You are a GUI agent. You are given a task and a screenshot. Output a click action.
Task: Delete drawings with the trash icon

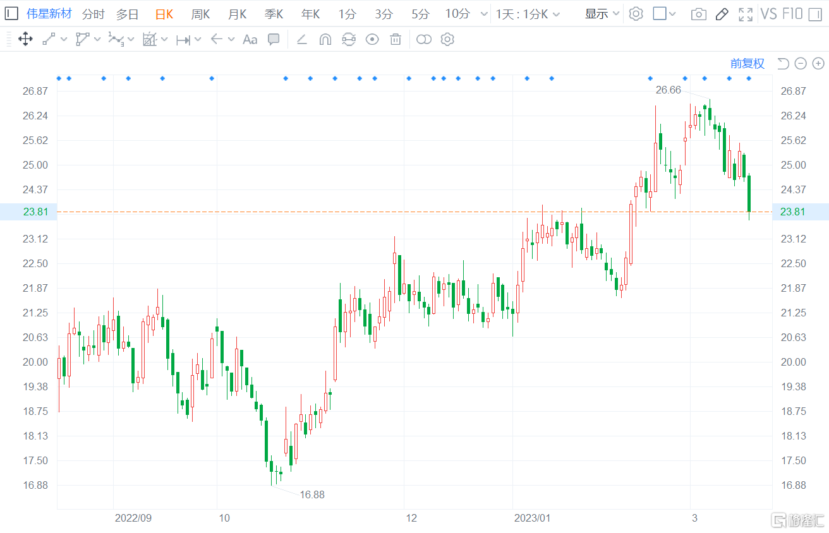(x=396, y=39)
